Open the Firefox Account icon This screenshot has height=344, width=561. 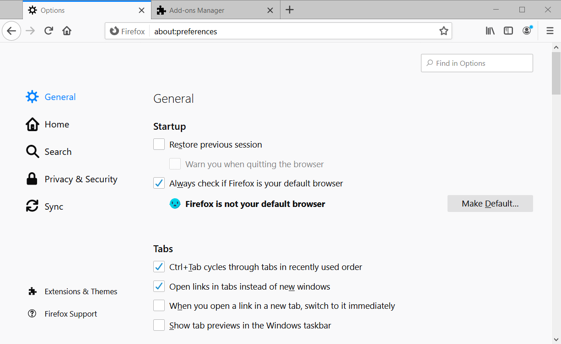(x=527, y=31)
